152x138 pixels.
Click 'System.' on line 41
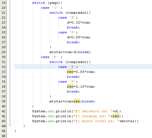click(x=40, y=111)
